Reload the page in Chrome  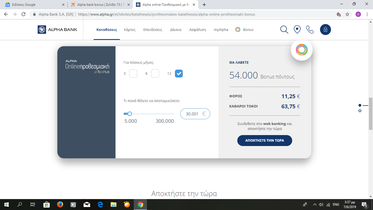23,14
